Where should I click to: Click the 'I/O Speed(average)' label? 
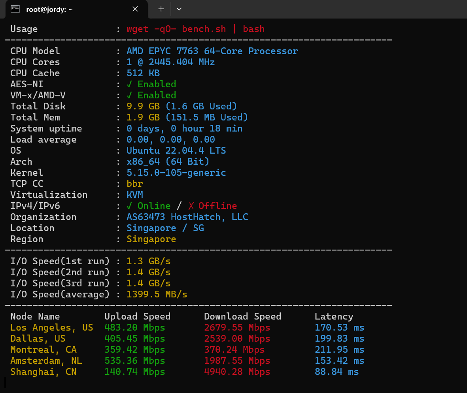(60, 294)
